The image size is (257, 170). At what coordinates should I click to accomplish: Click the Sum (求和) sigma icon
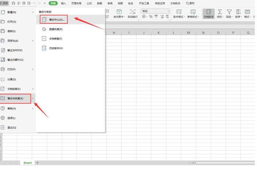coord(220,12)
